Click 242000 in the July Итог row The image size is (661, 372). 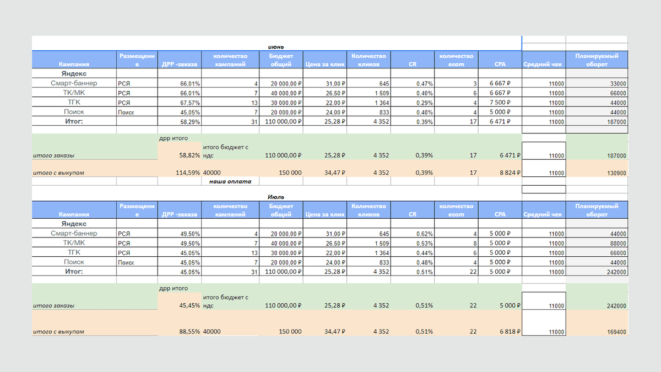597,272
